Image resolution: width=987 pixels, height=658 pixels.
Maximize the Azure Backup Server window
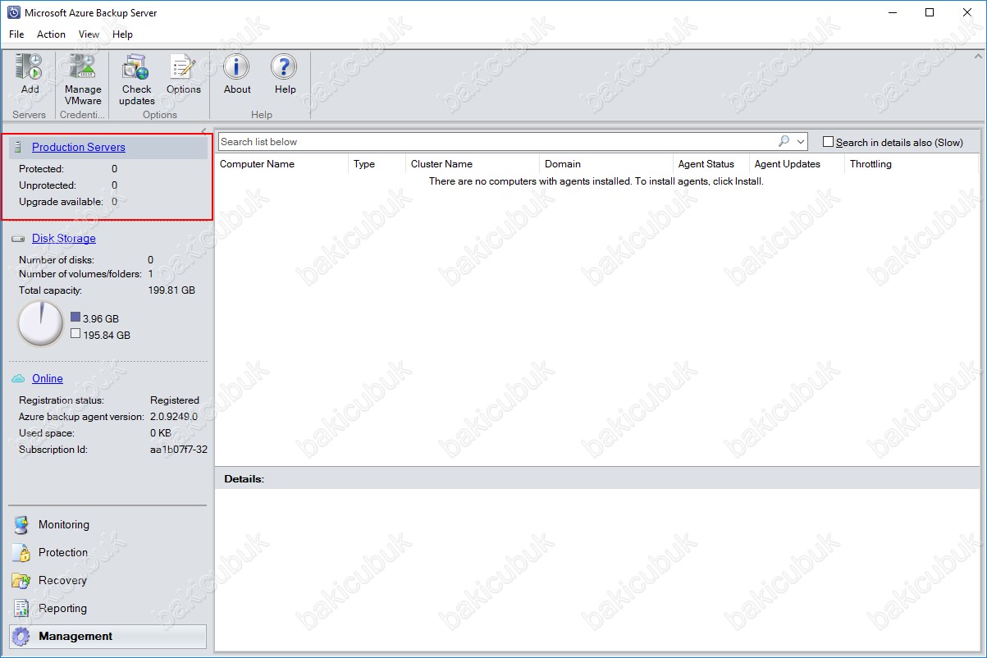click(930, 12)
